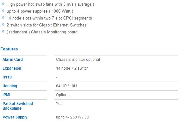
Task: Click the bullet arrow beside 2 switch slots
Action: (x=3, y=25)
